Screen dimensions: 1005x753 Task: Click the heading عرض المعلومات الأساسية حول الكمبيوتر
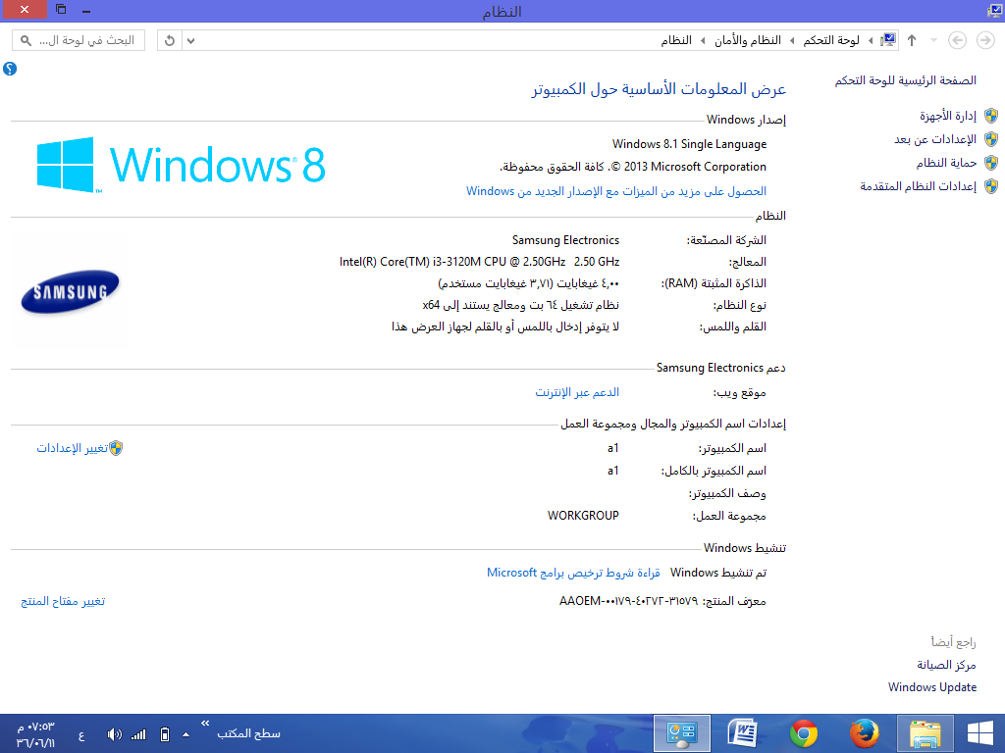[659, 89]
